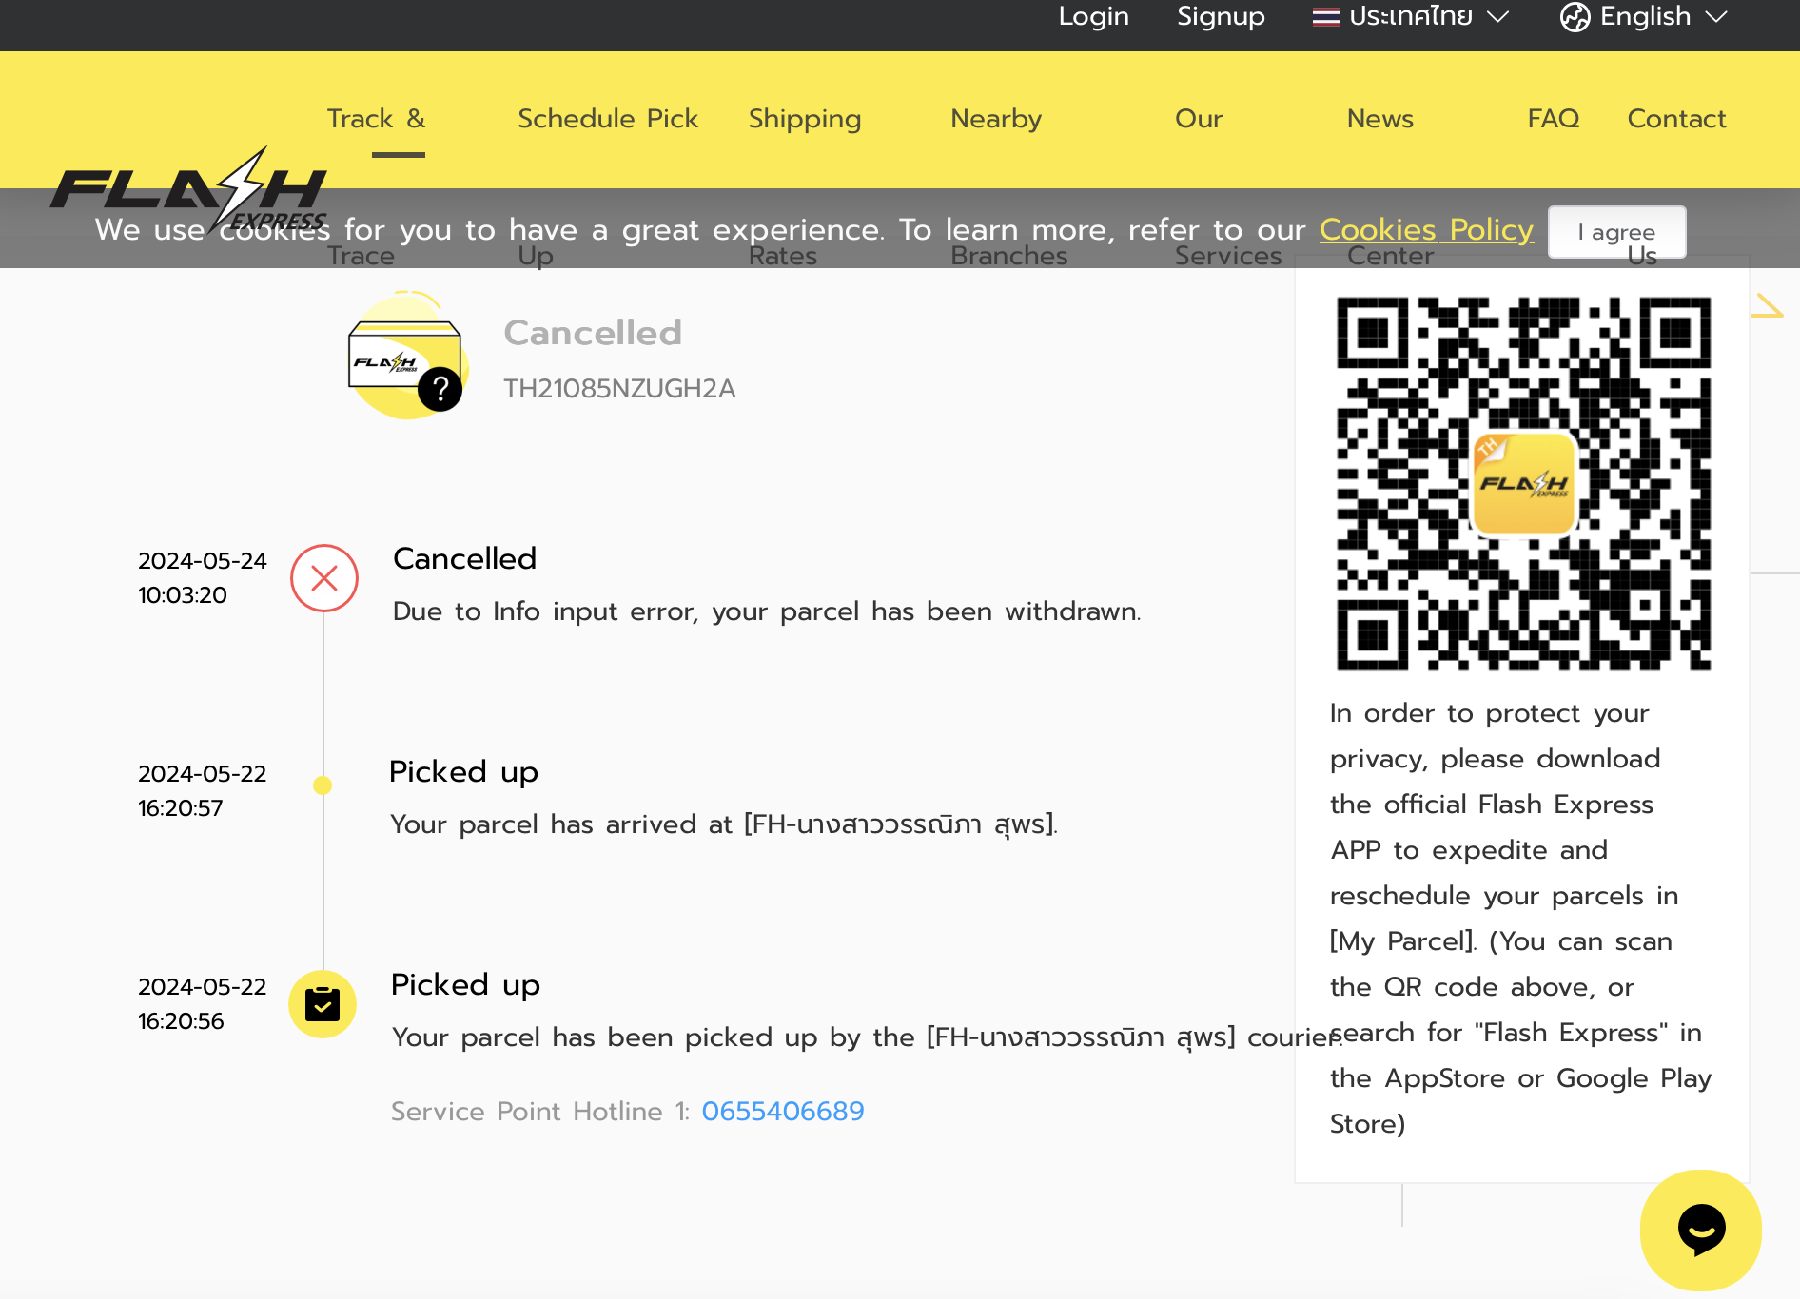The height and width of the screenshot is (1299, 1800).
Task: Click the Signup link
Action: (x=1221, y=16)
